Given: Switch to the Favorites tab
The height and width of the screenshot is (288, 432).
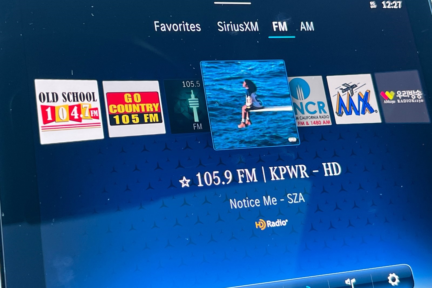Looking at the screenshot, I should [177, 26].
